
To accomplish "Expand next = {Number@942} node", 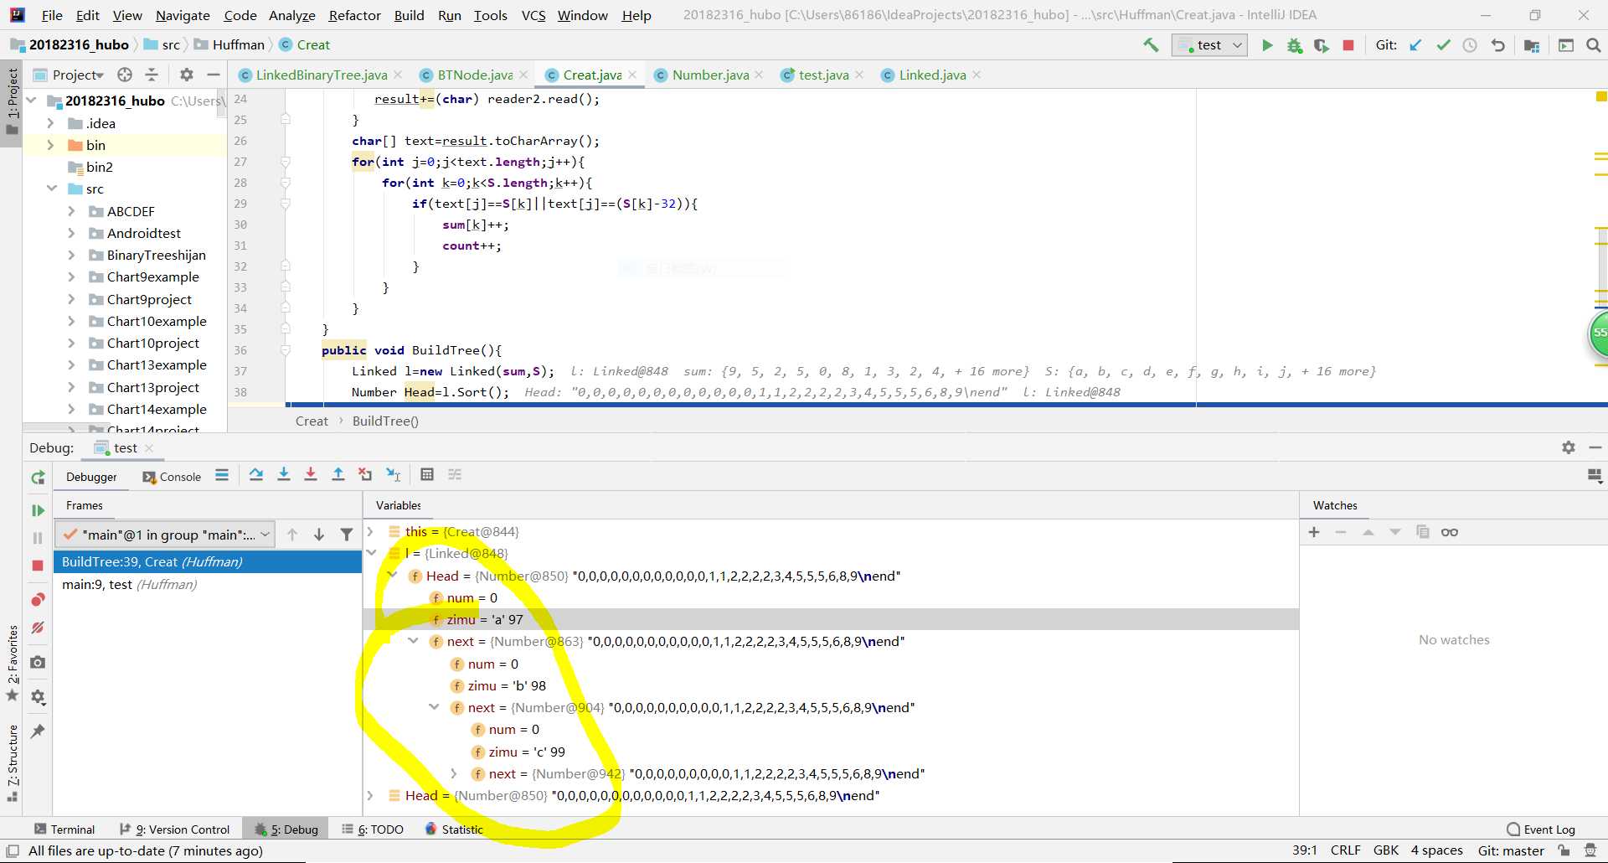I will 454,773.
